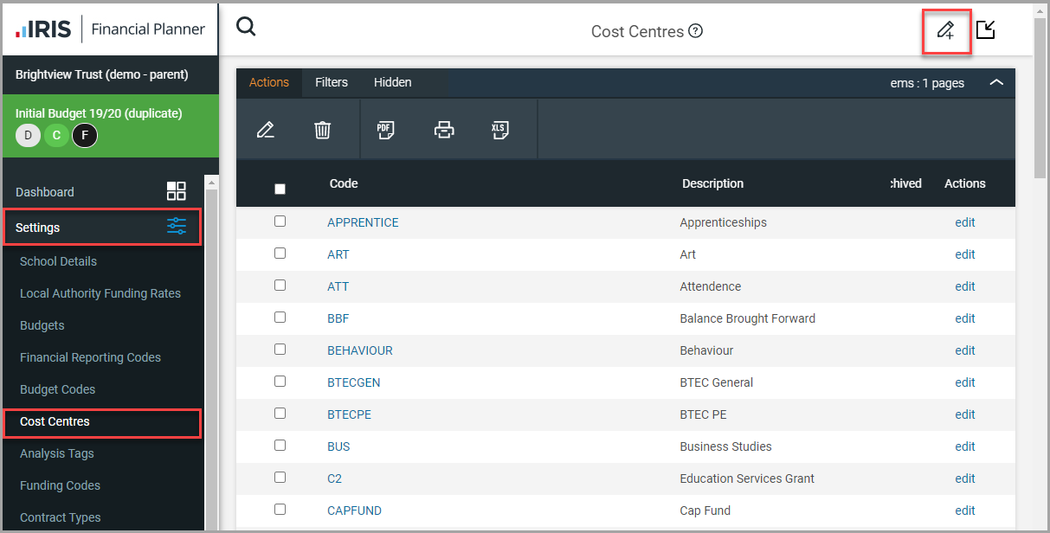This screenshot has width=1050, height=533.
Task: Click the search magnifier icon
Action: click(x=247, y=28)
